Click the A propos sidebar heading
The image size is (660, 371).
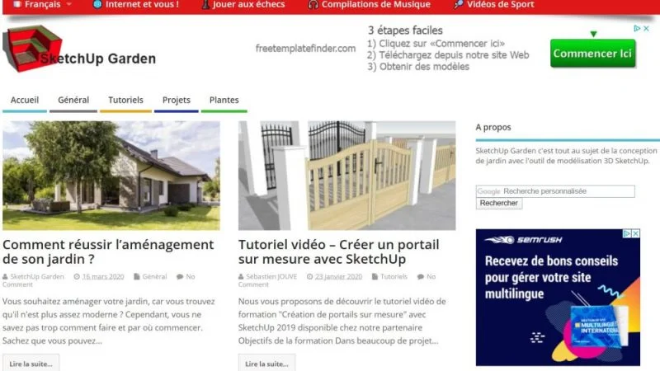493,127
